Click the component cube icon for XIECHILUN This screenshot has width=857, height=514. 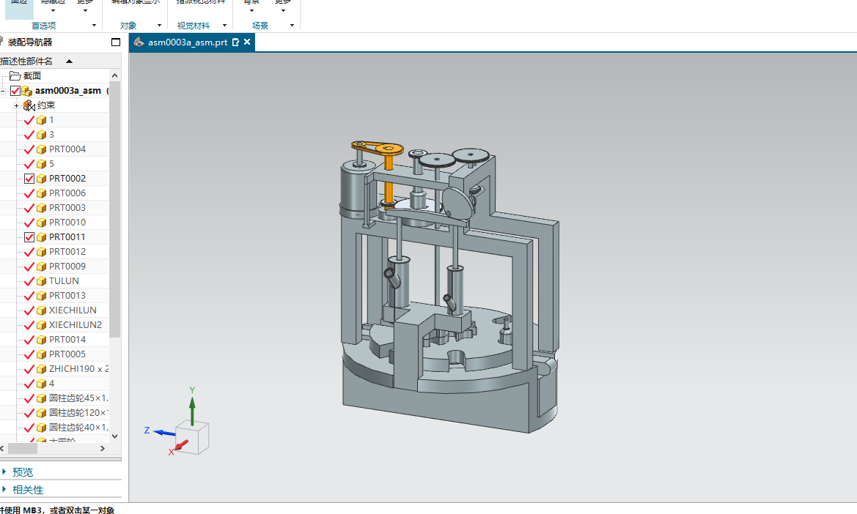42,310
